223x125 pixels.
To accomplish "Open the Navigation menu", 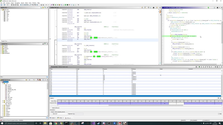I will tap(17, 3).
